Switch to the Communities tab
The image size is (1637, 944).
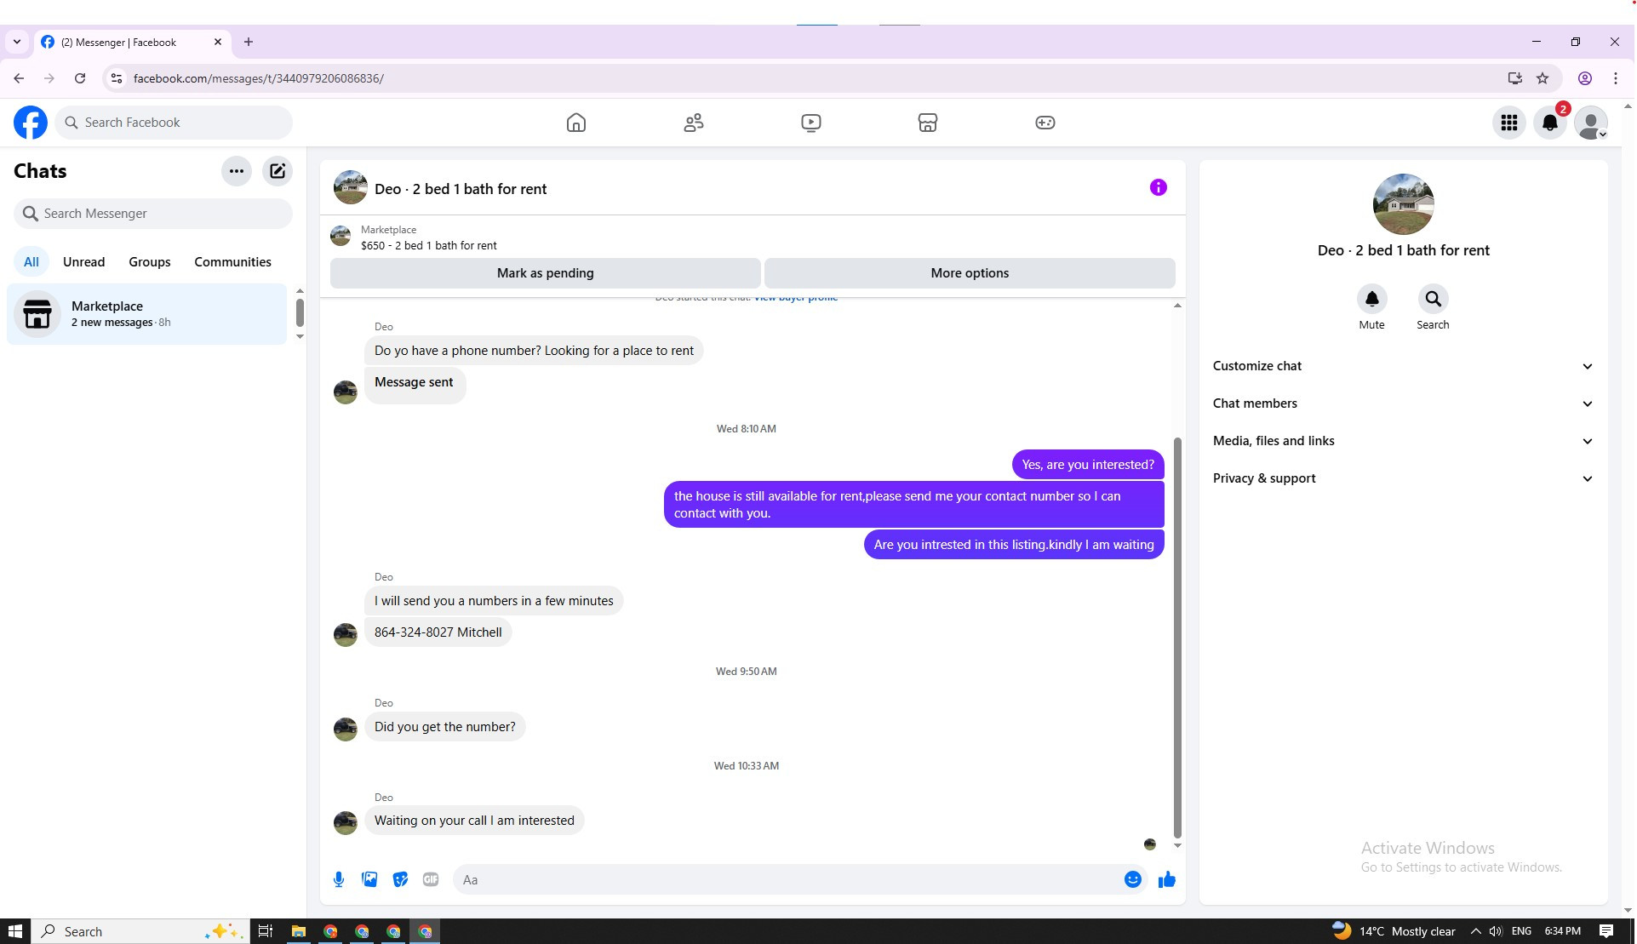232,262
